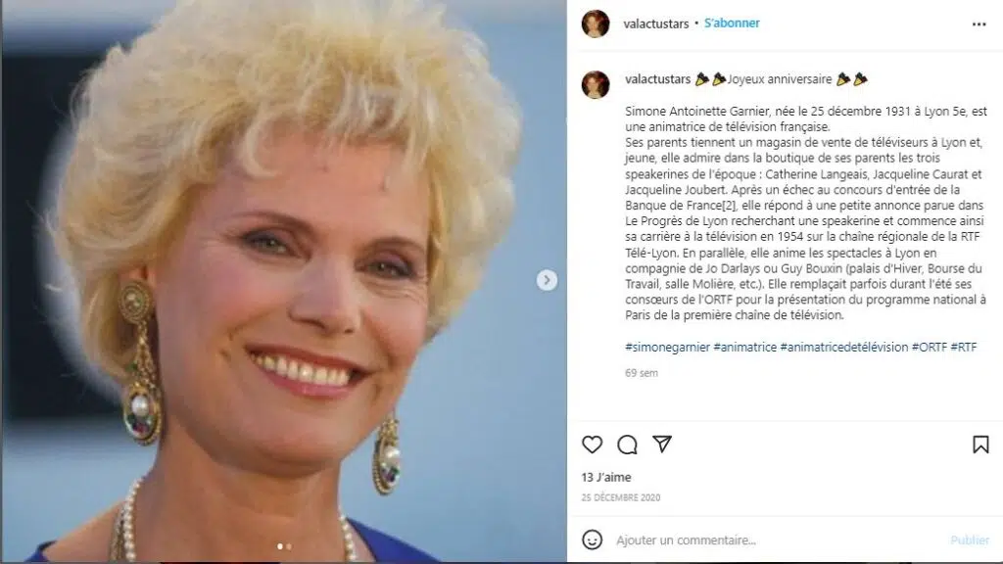
Task: Open the emoji picker smiley icon
Action: 593,540
